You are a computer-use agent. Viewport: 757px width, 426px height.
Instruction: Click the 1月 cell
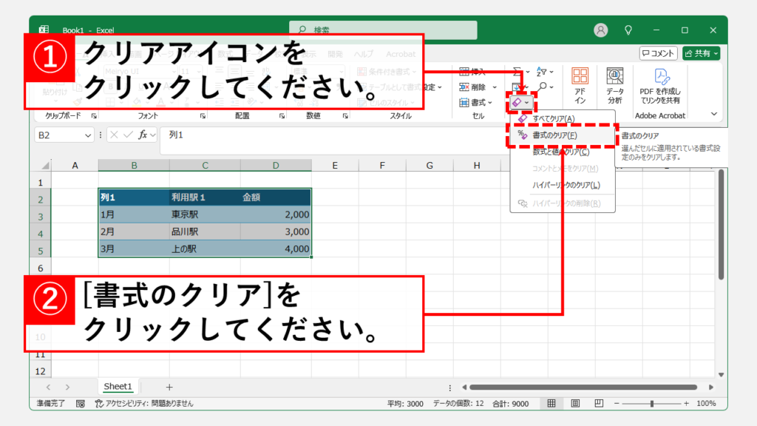point(134,214)
